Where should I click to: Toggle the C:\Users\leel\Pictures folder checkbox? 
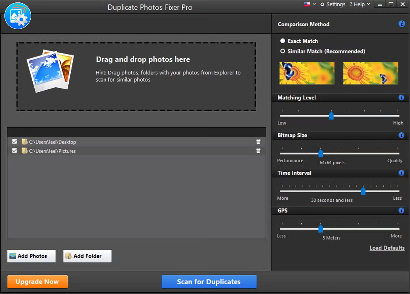point(15,151)
